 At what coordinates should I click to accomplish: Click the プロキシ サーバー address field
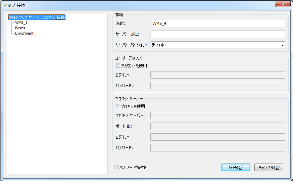[218, 116]
